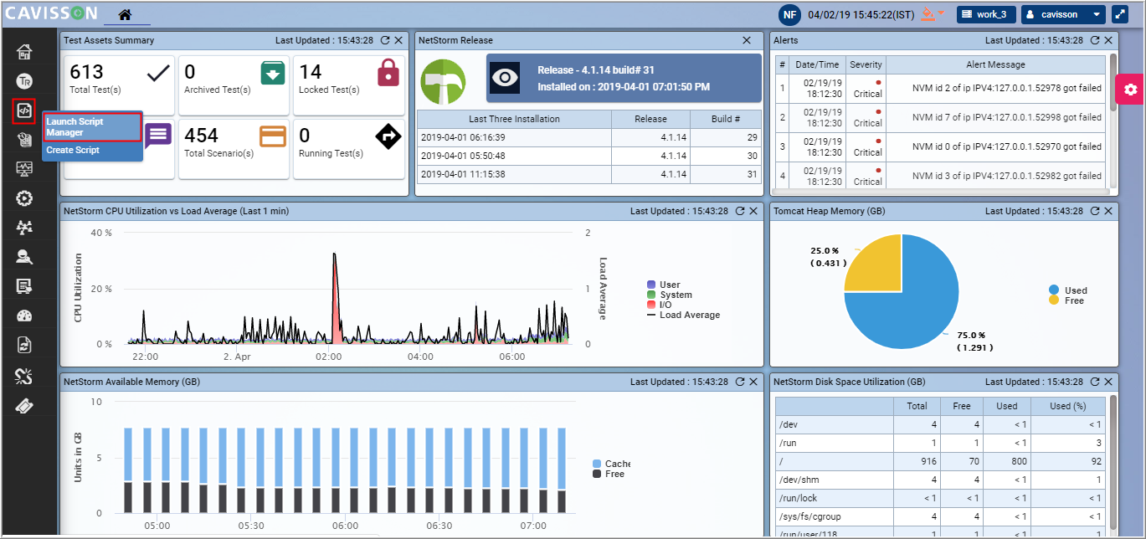Refresh the Tomcat Heap Memory panel

[1095, 211]
